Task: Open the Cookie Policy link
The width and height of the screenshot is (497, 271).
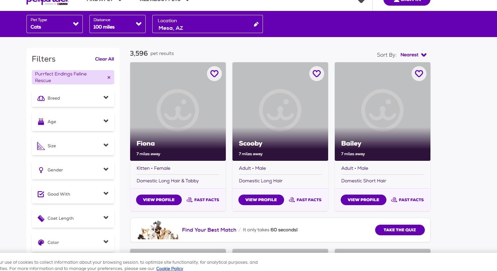Action: [x=170, y=268]
